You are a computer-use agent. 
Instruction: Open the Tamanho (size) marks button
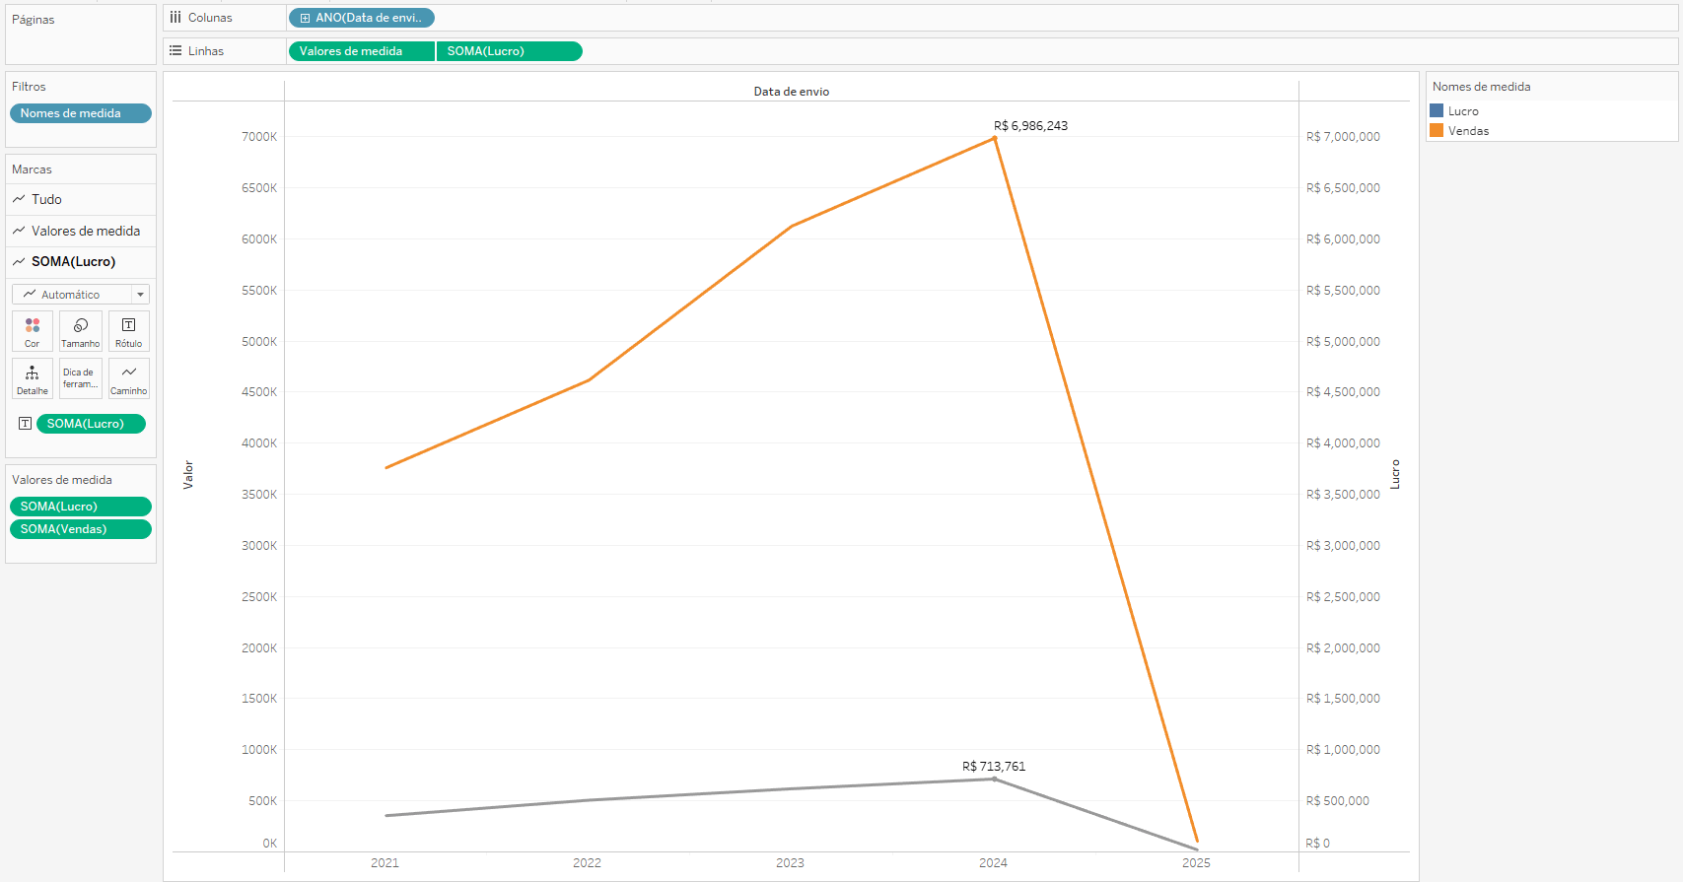[x=81, y=330]
